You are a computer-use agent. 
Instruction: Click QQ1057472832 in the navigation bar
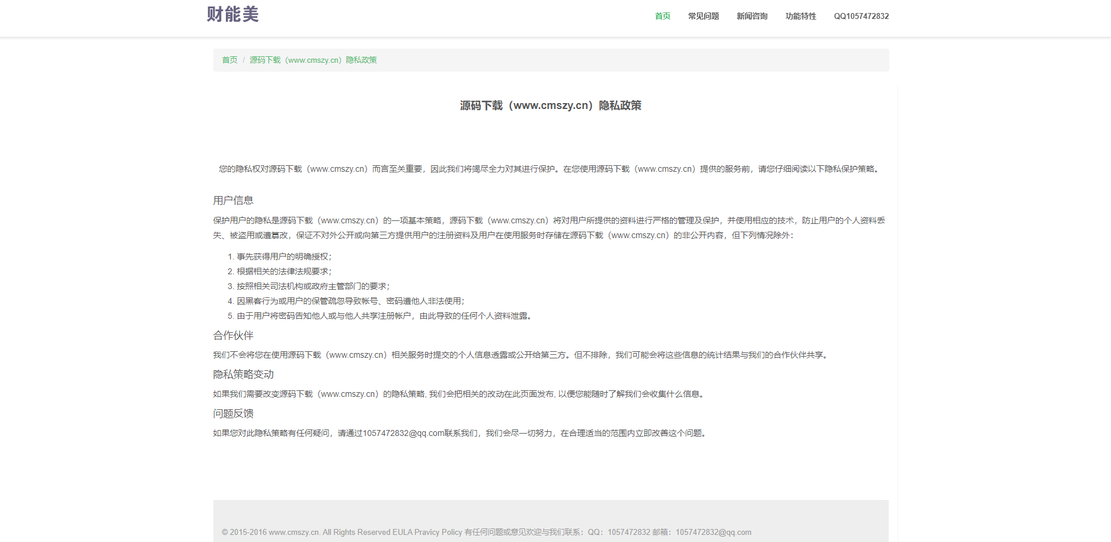point(861,16)
